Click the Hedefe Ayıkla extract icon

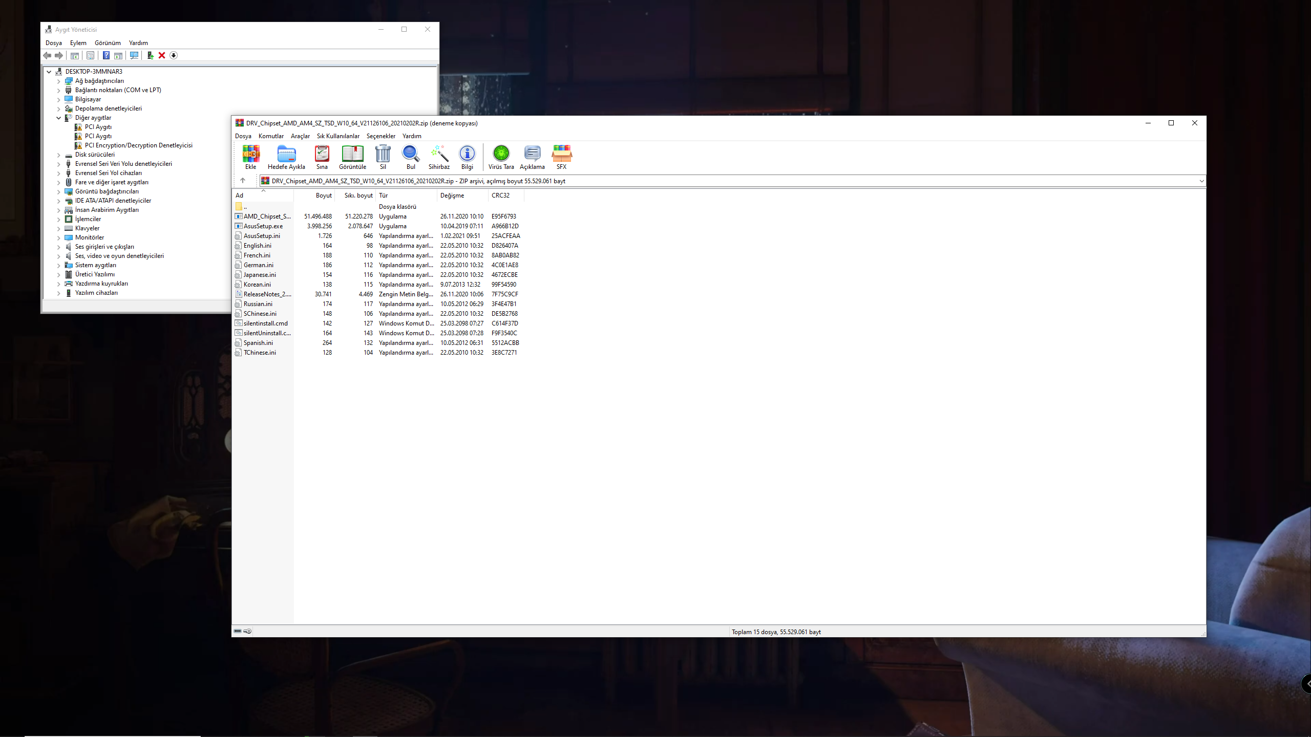point(286,157)
